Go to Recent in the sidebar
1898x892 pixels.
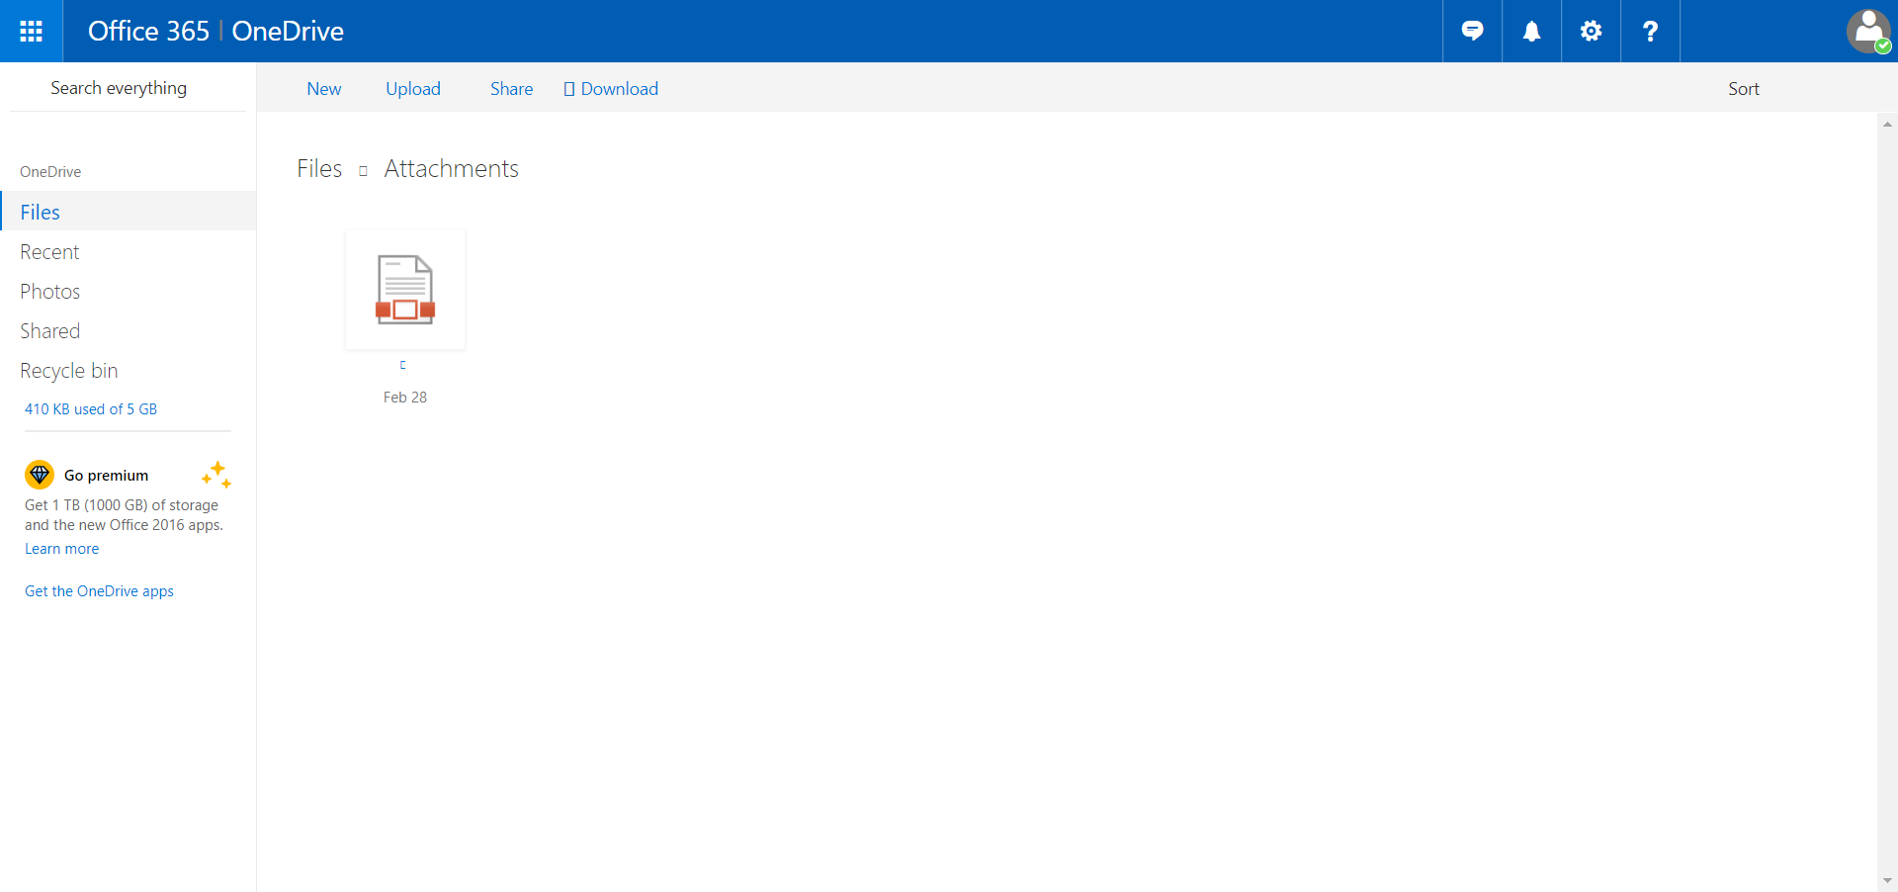click(49, 252)
